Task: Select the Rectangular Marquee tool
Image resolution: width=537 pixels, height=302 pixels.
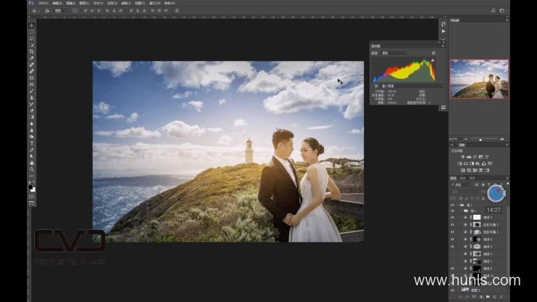Action: tap(31, 32)
